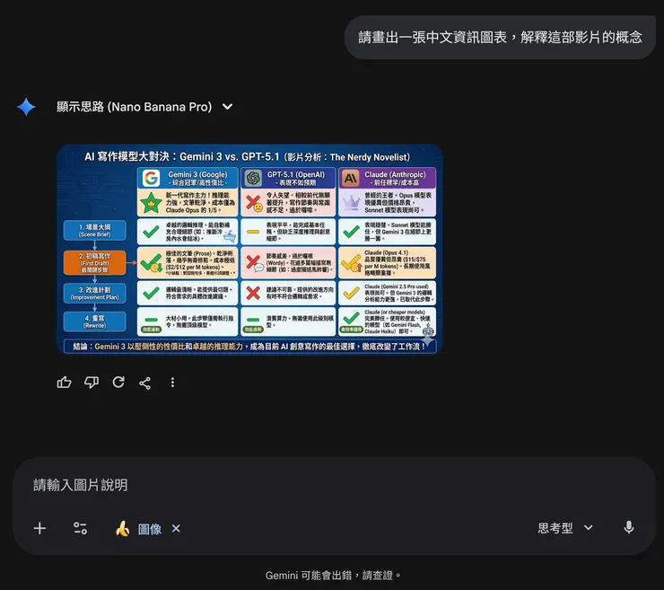Share the response via share icon

144,383
